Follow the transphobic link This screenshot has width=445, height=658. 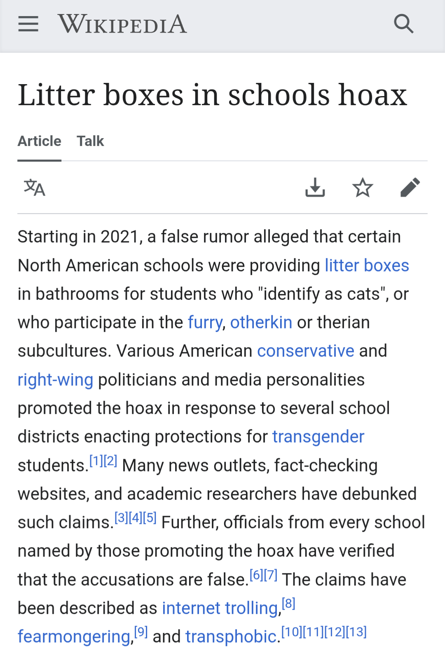[231, 637]
